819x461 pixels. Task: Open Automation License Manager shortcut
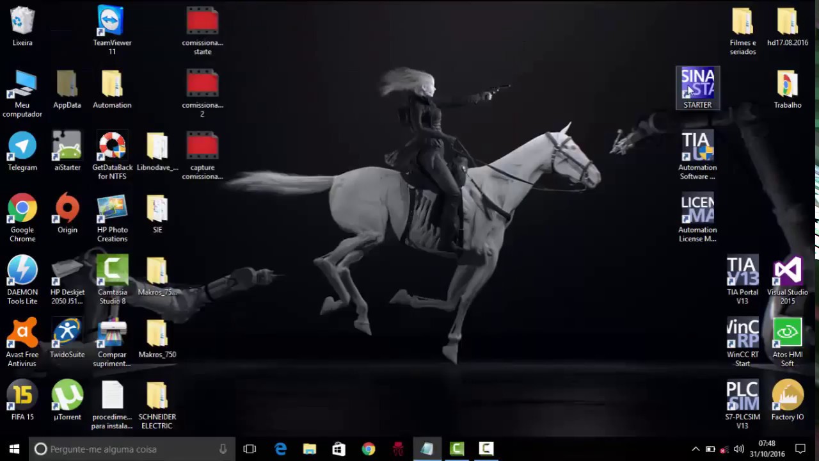(697, 218)
